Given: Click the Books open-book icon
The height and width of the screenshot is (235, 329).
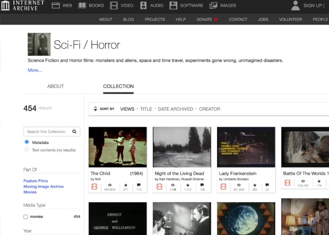Looking at the screenshot, I should 82,6.
